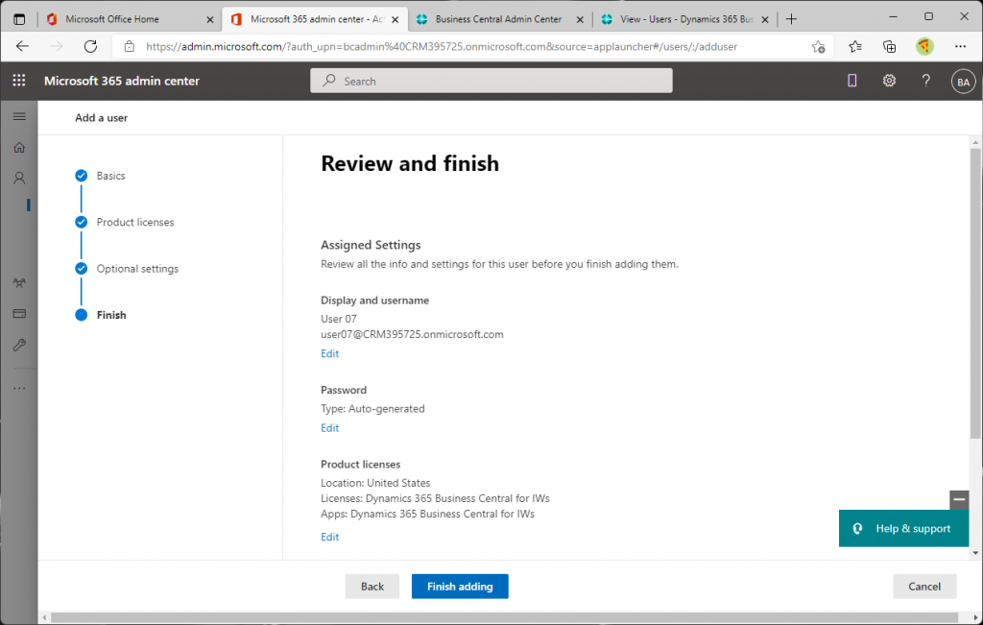Open a new browser tab
This screenshot has height=625, width=983.
click(791, 19)
